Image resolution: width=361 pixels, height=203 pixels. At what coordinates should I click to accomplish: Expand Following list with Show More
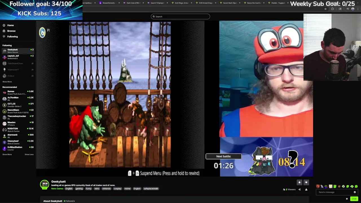[x=7, y=82]
